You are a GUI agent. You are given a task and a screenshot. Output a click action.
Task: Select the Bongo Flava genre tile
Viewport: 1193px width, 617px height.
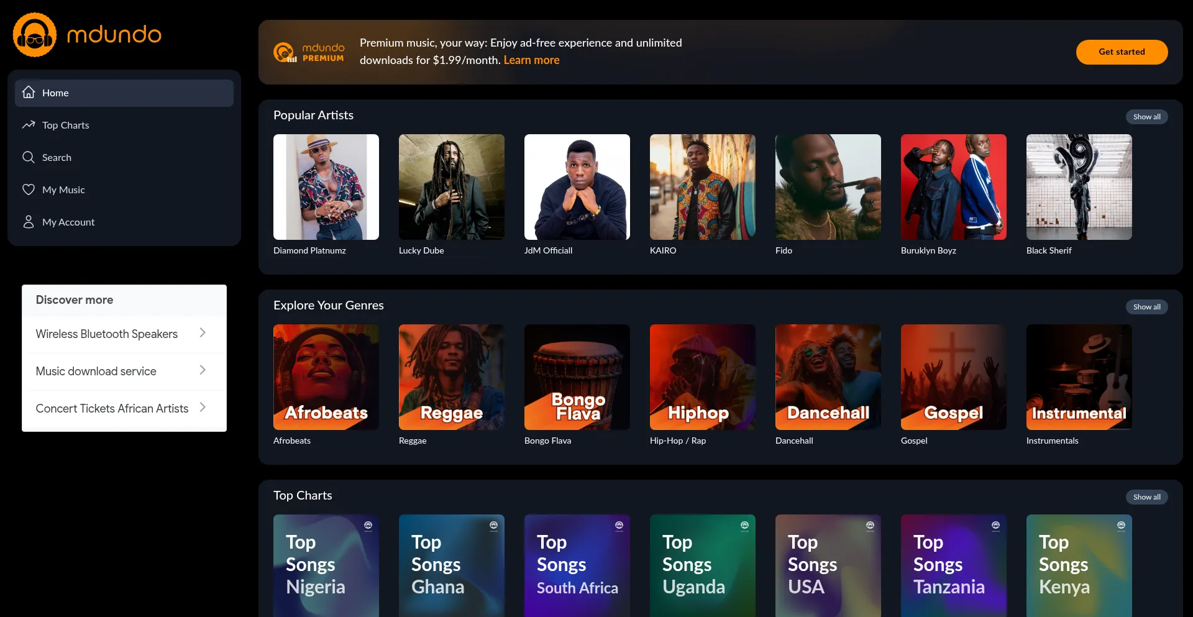[x=577, y=377]
